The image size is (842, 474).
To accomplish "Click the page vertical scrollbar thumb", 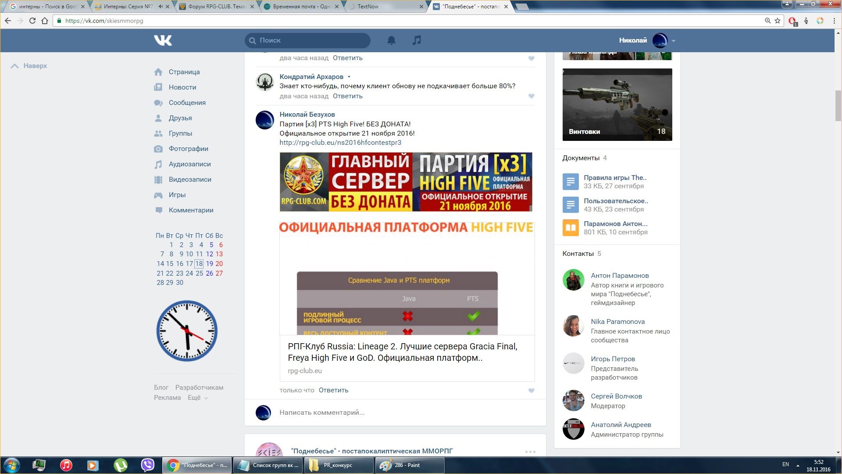I will coord(838,105).
